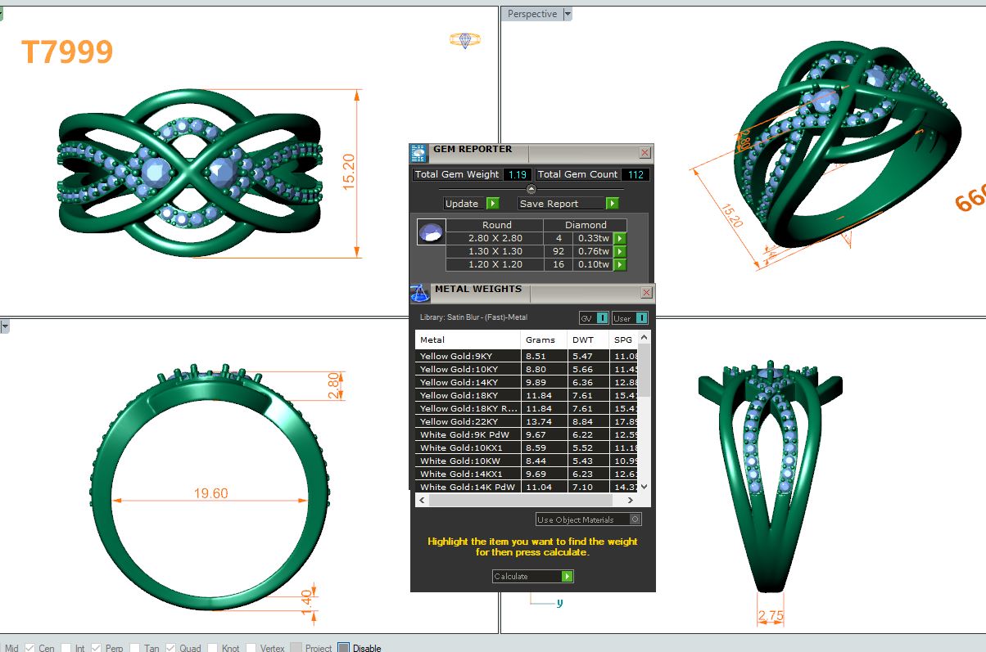Open the bottom-left viewport menu arrow
This screenshot has width=986, height=652.
point(4,326)
